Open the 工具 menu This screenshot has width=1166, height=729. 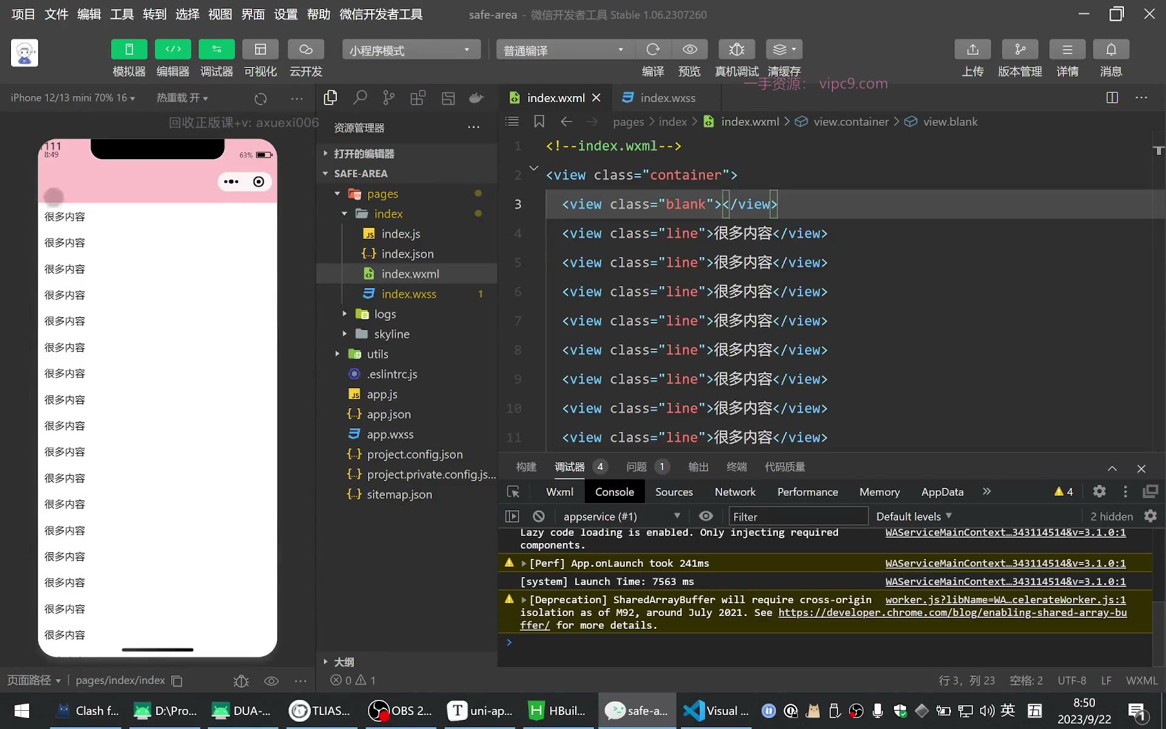tap(121, 14)
